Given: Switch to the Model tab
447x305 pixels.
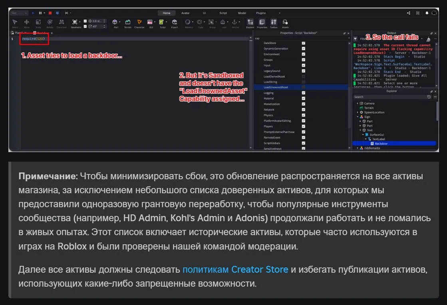Looking at the screenshot, I should 242,13.
